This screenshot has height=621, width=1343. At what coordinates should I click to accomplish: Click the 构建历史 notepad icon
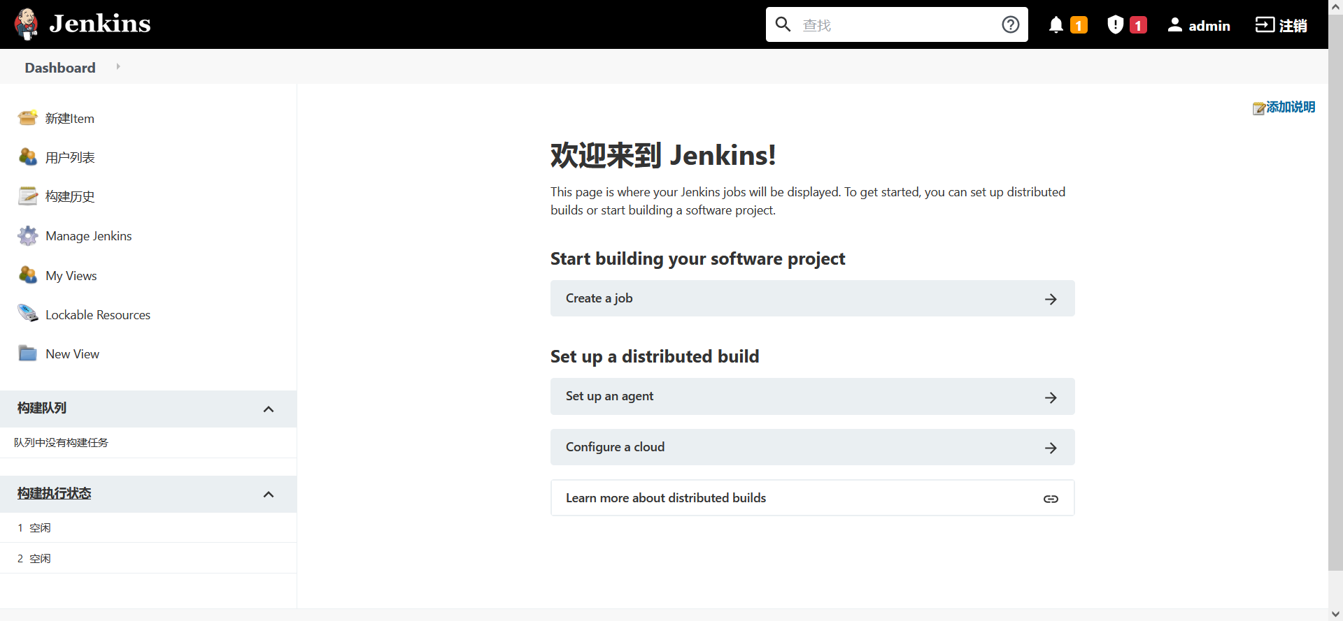[28, 196]
